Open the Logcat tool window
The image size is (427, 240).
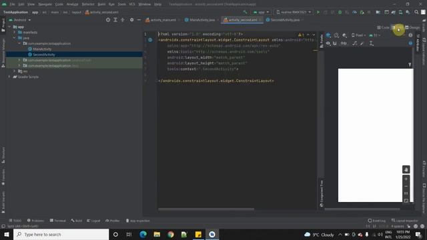click(93, 221)
